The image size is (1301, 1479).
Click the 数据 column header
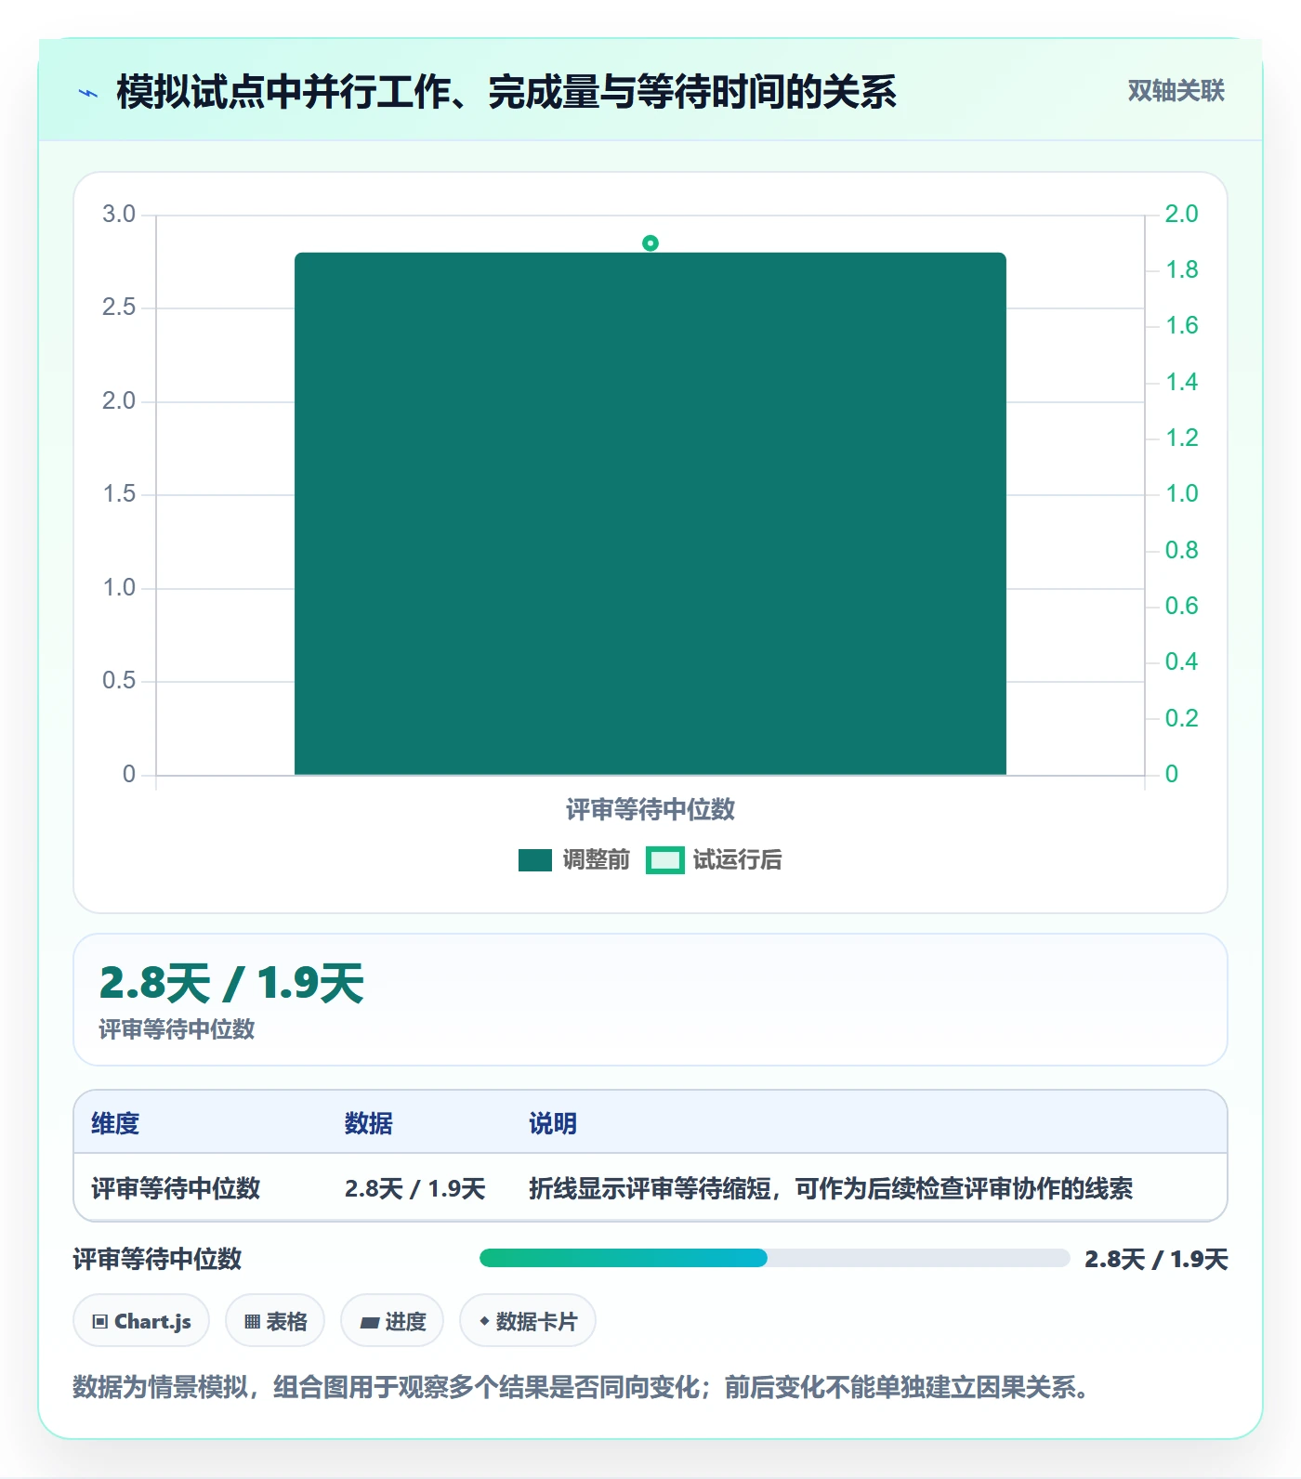click(369, 1123)
